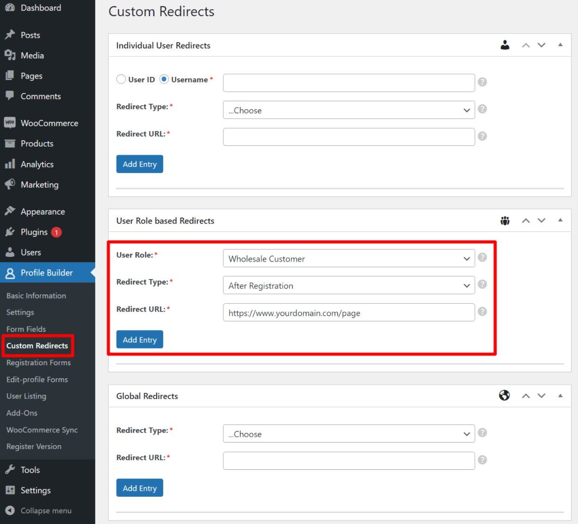Click the Products archive icon
This screenshot has width=578, height=524.
tap(10, 143)
